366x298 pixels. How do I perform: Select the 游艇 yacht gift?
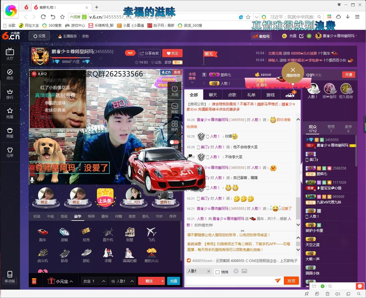[x=64, y=234]
